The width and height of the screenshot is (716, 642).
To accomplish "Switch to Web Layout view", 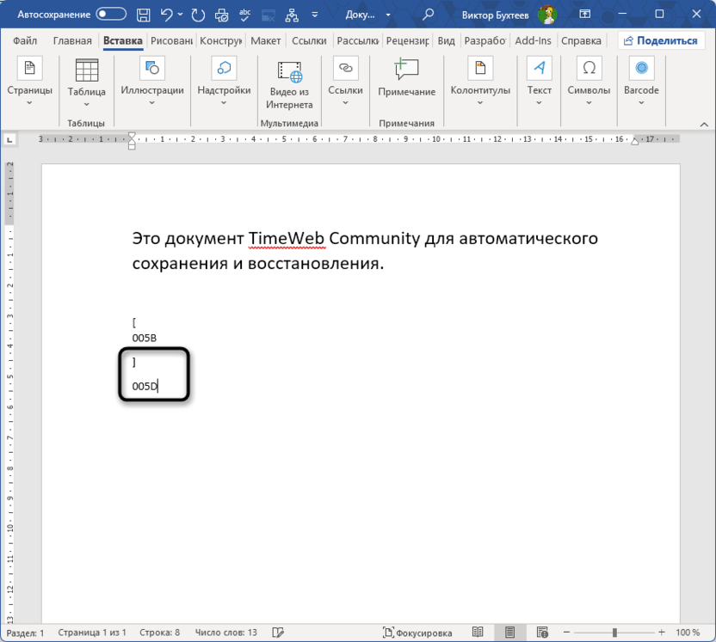I will coord(542,633).
